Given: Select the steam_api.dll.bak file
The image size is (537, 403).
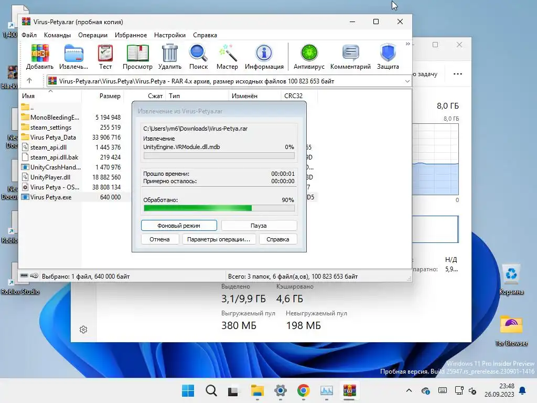Looking at the screenshot, I should tap(50, 157).
